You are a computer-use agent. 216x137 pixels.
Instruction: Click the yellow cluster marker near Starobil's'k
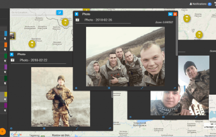click(32, 44)
